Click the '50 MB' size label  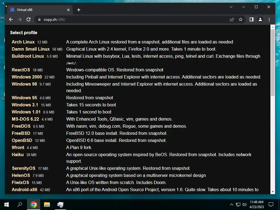(57, 49)
